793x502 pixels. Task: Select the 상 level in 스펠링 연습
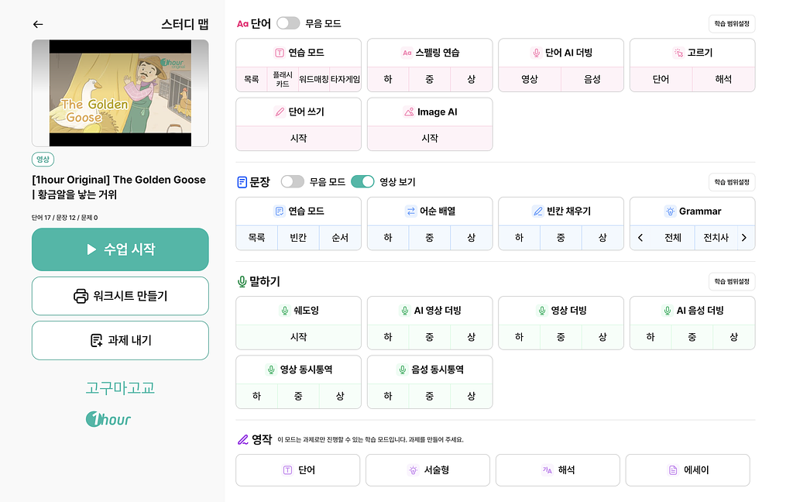click(x=471, y=79)
